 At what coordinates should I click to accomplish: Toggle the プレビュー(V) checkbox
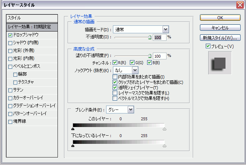[x=208, y=46]
